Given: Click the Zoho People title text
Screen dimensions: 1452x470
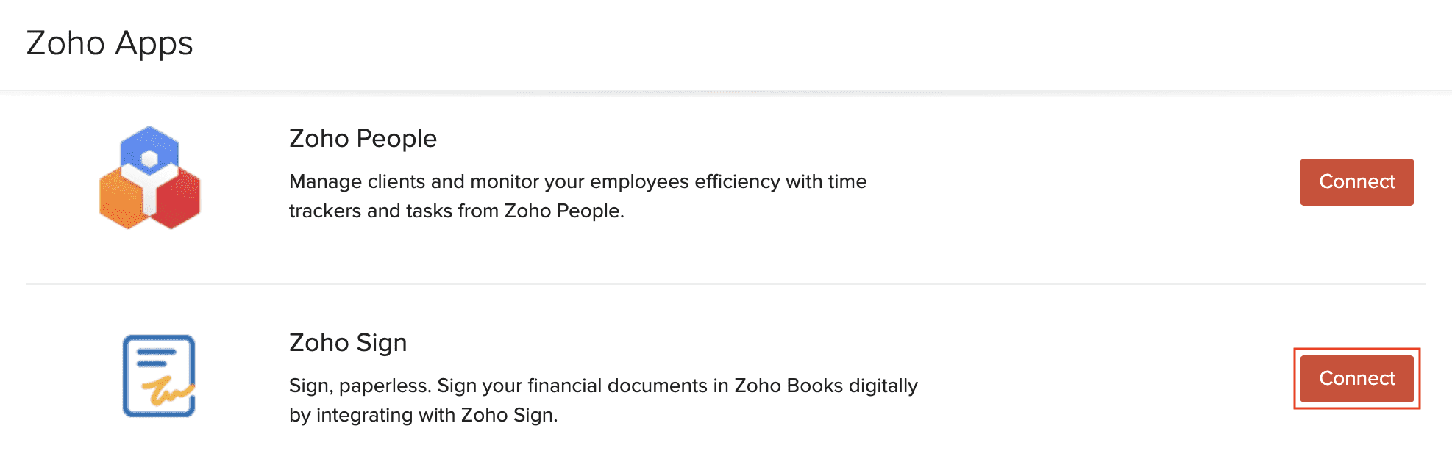Looking at the screenshot, I should (362, 138).
